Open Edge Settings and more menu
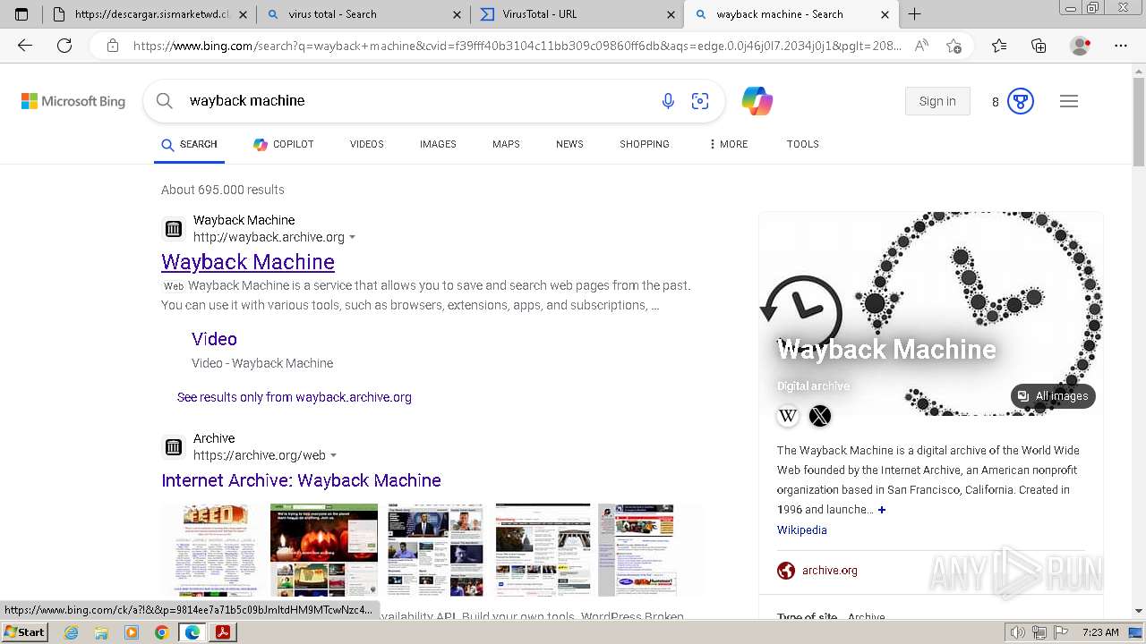Image resolution: width=1146 pixels, height=644 pixels. (x=1121, y=46)
